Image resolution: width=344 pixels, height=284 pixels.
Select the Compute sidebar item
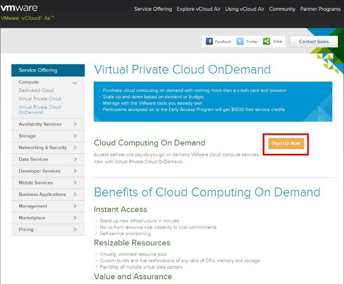(x=28, y=82)
